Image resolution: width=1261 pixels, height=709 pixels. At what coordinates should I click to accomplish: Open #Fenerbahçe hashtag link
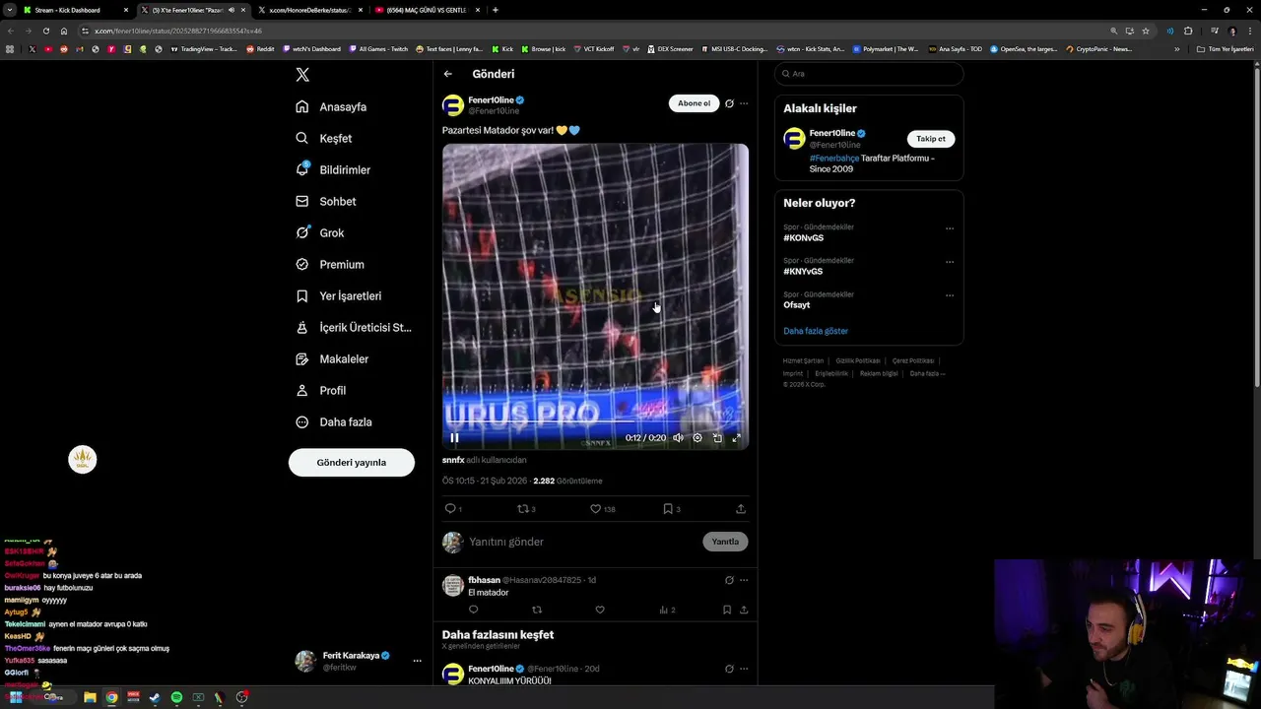click(x=834, y=158)
